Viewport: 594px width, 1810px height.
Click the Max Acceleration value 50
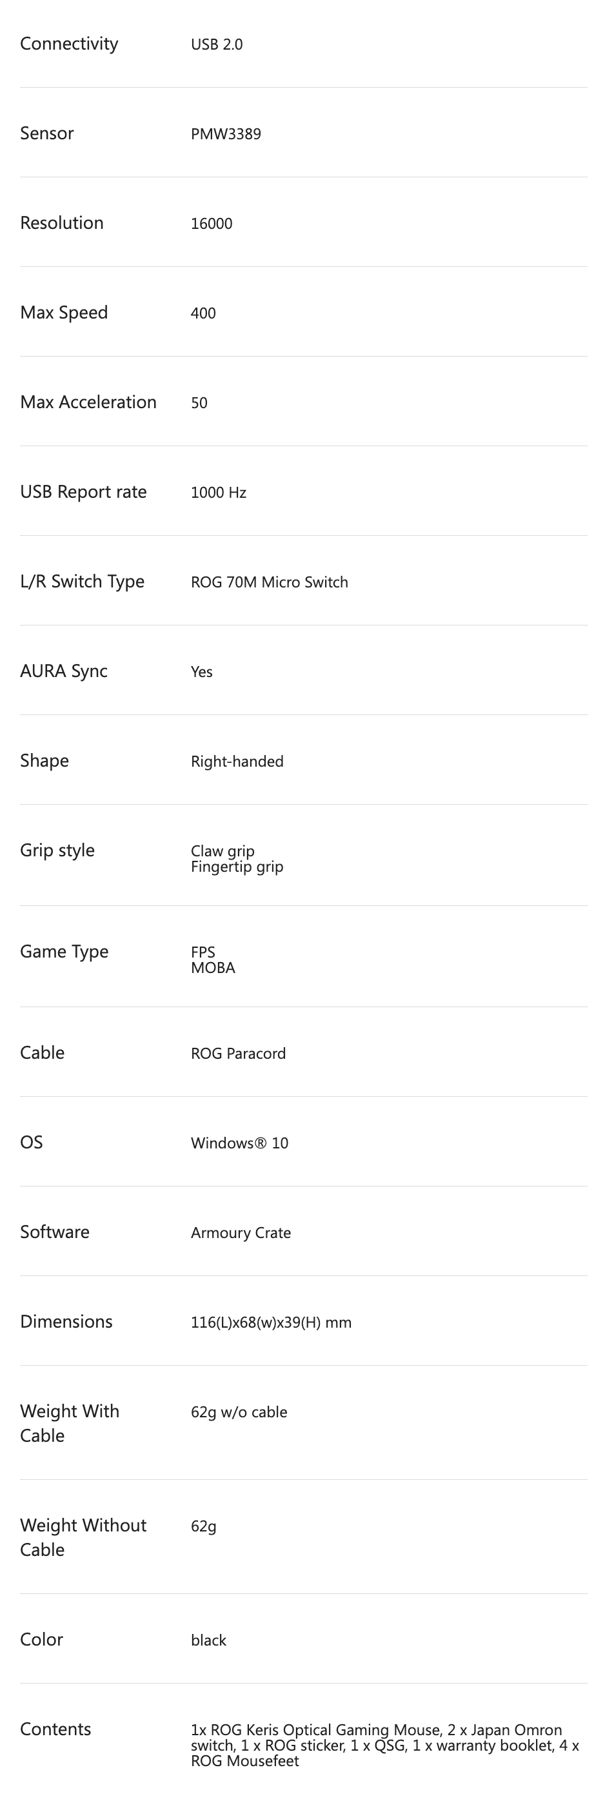point(199,402)
